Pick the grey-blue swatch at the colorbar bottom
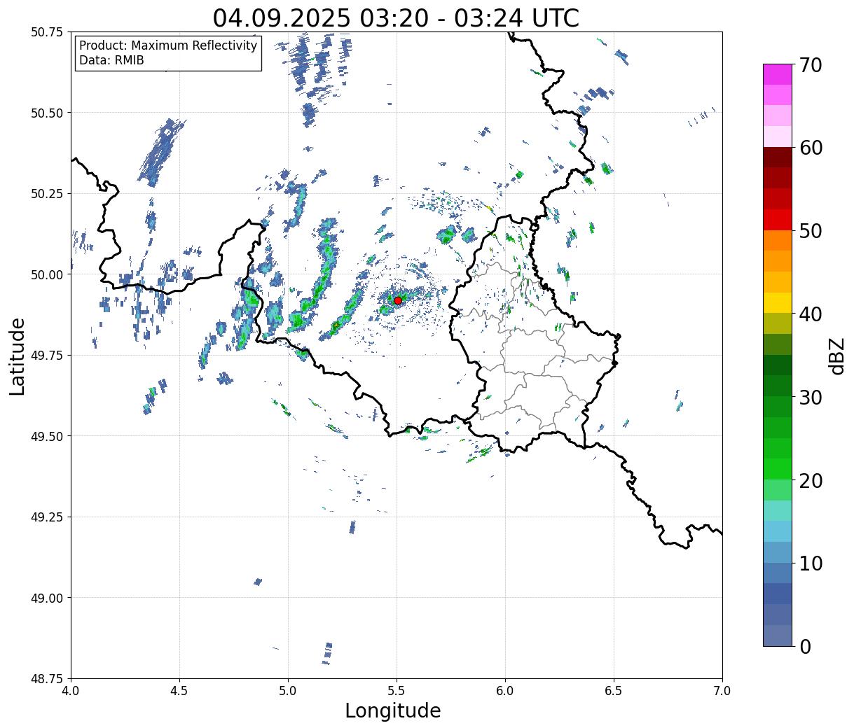Viewport: 854px width, 728px height. pyautogui.click(x=777, y=635)
